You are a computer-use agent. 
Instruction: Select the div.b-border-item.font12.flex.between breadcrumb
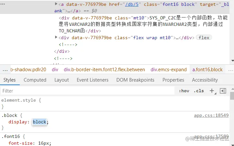click(104, 70)
